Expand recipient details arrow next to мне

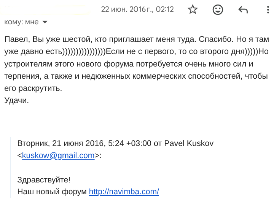[x=45, y=22]
